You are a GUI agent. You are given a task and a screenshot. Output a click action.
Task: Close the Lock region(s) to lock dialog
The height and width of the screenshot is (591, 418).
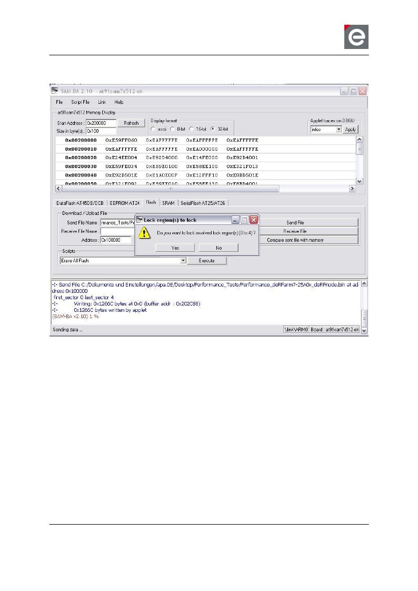[x=254, y=220]
